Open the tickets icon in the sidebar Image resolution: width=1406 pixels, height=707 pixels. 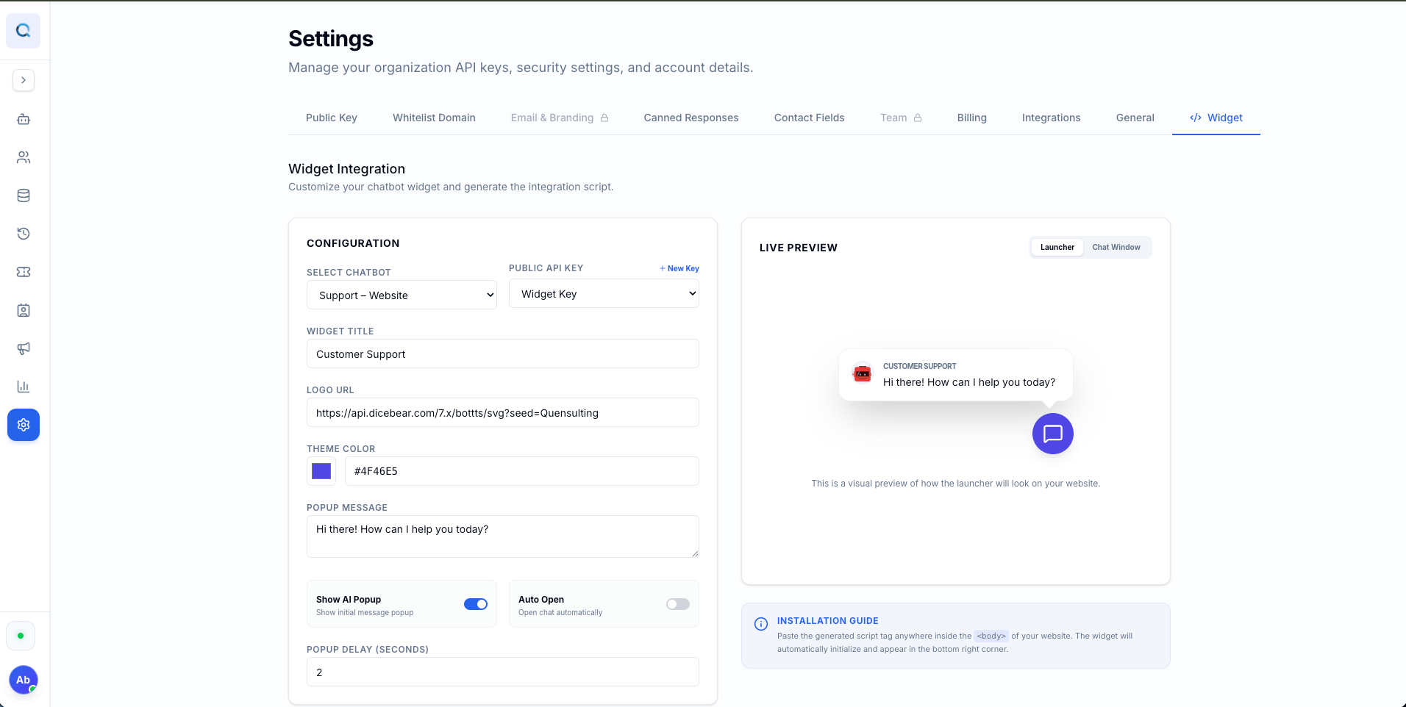24,272
